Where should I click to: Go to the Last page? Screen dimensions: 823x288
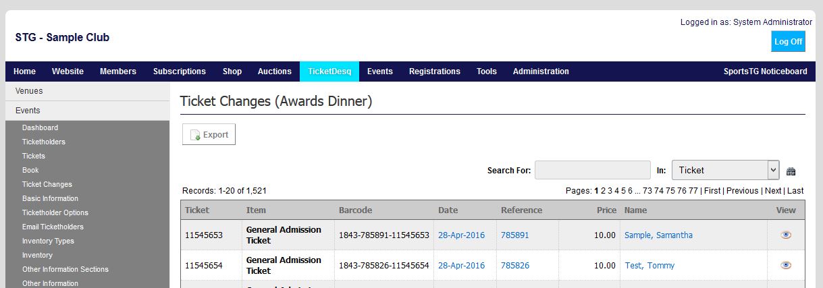795,191
